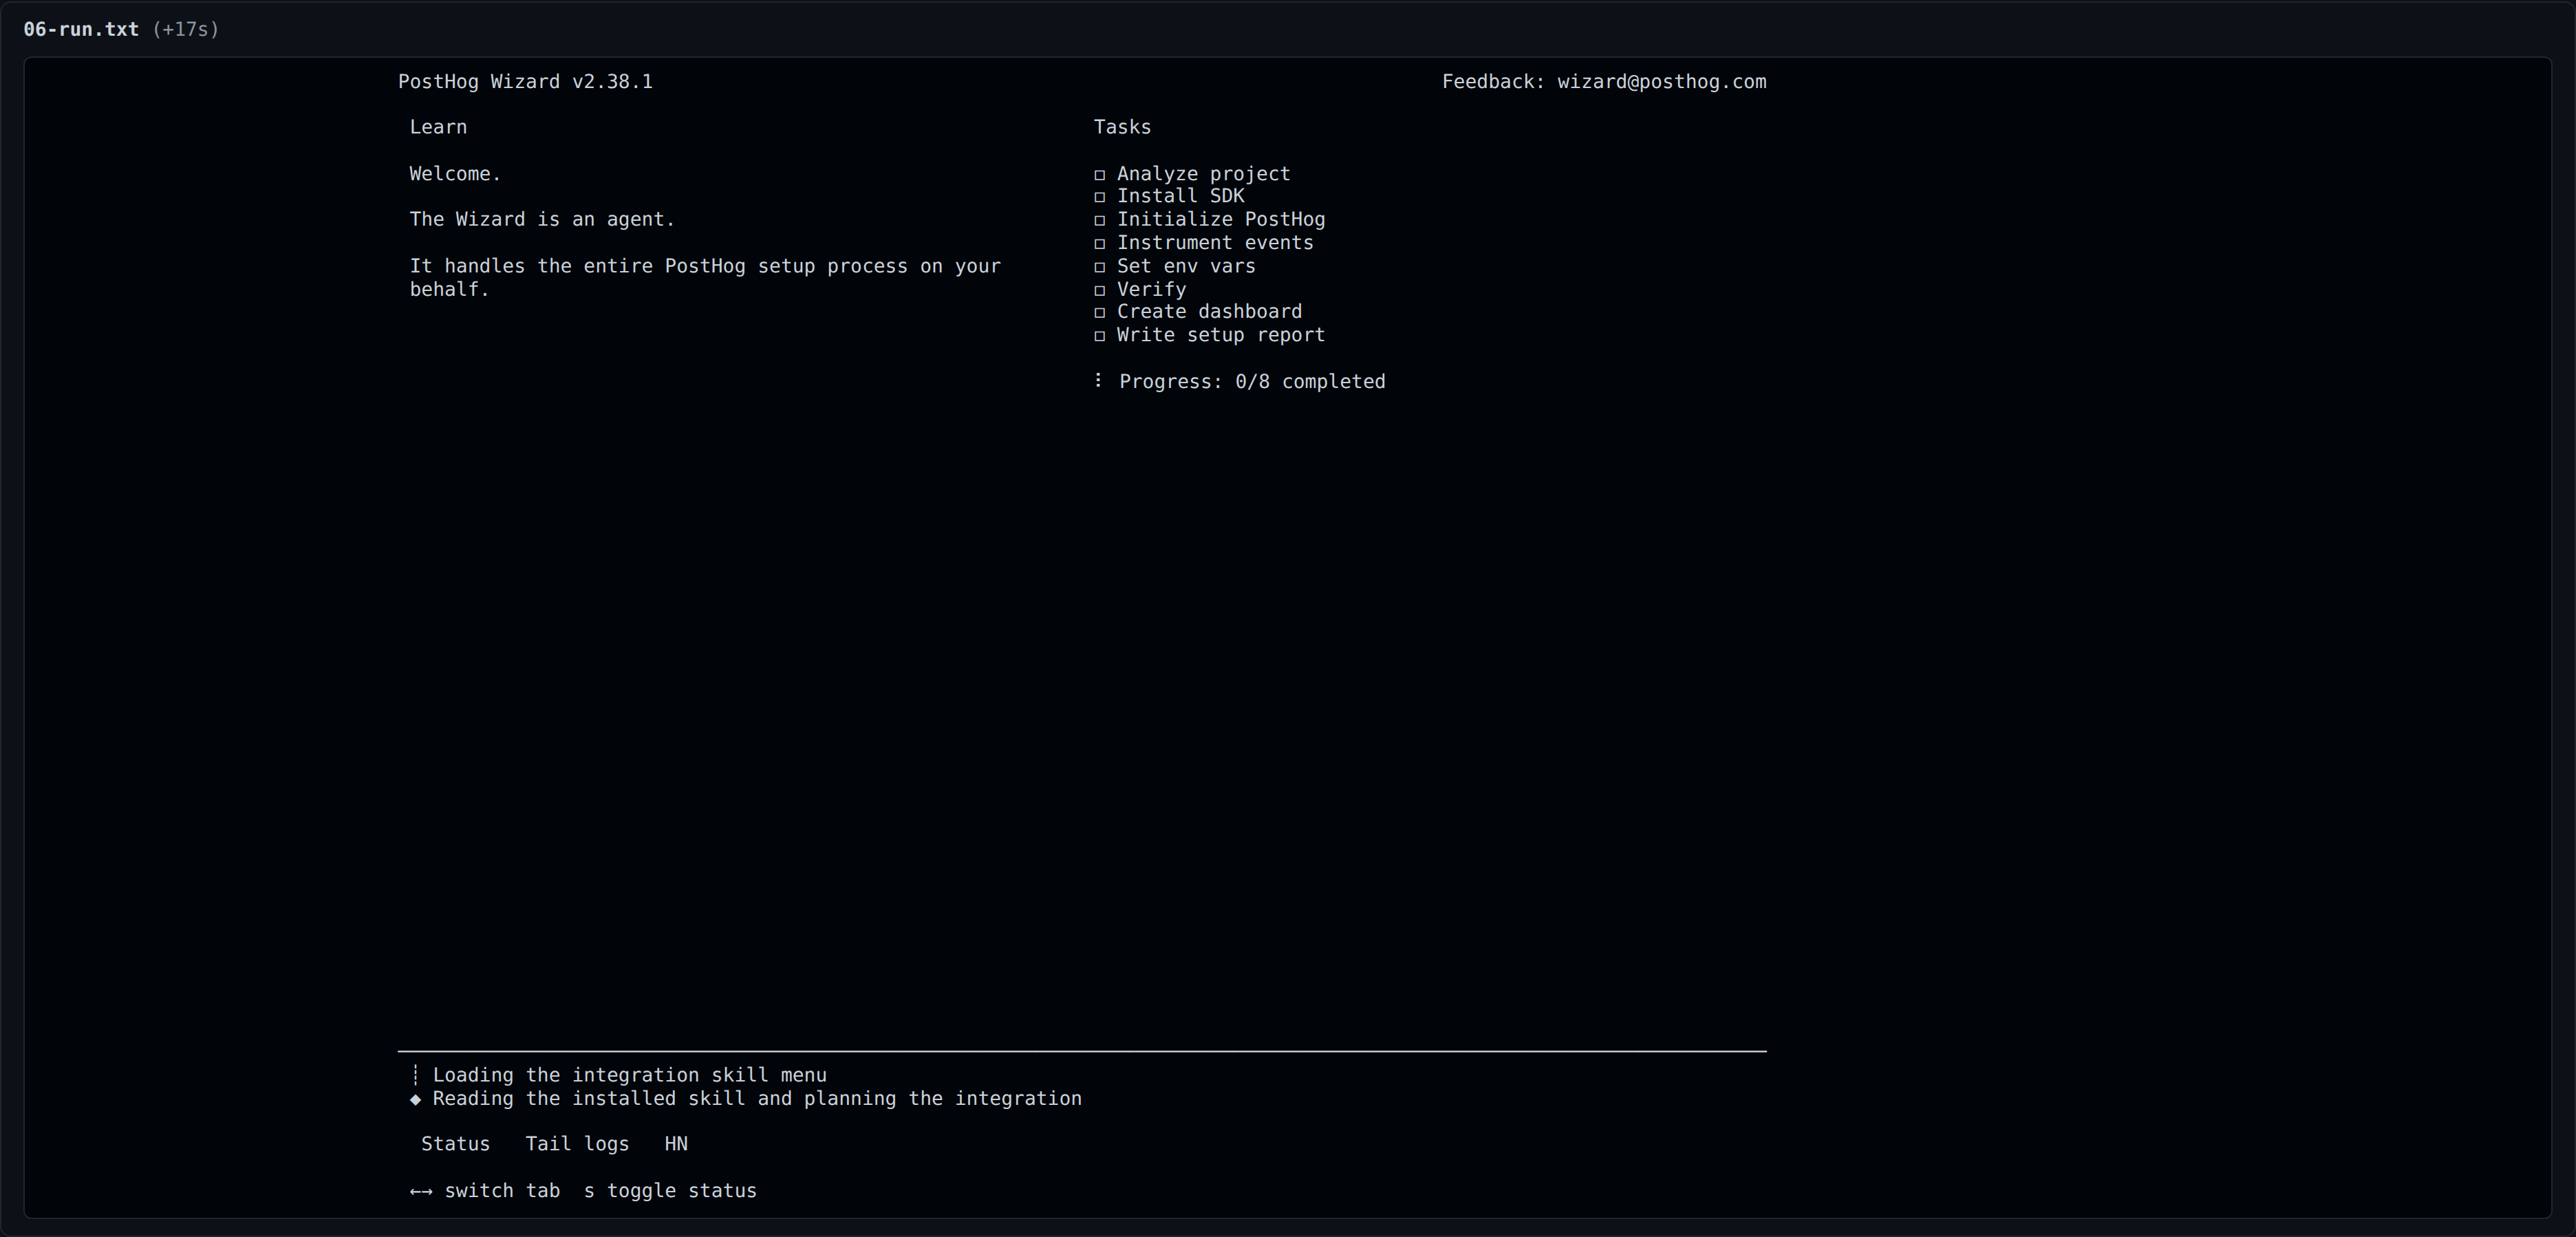Tick the Analyze project checkbox
Screen dimensions: 2576x1237
pos(1099,175)
